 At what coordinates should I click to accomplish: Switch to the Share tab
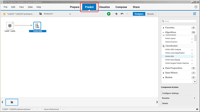pos(136,7)
